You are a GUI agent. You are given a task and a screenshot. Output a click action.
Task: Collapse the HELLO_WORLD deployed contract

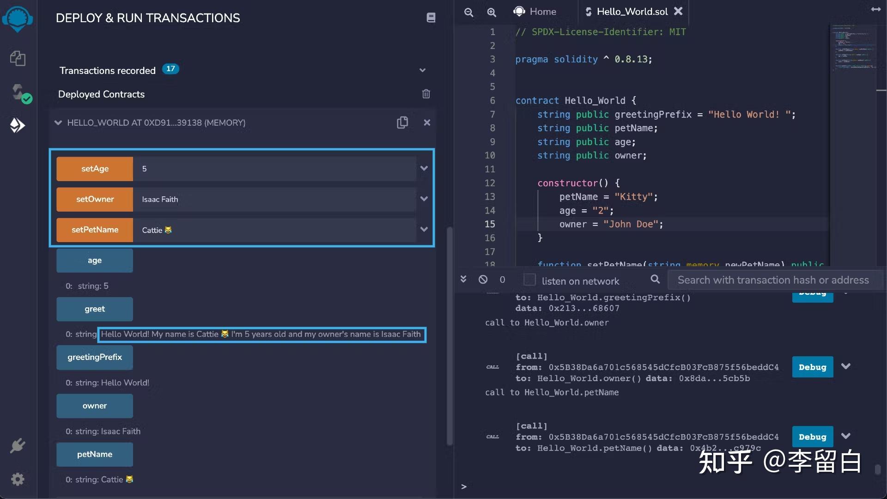[58, 123]
